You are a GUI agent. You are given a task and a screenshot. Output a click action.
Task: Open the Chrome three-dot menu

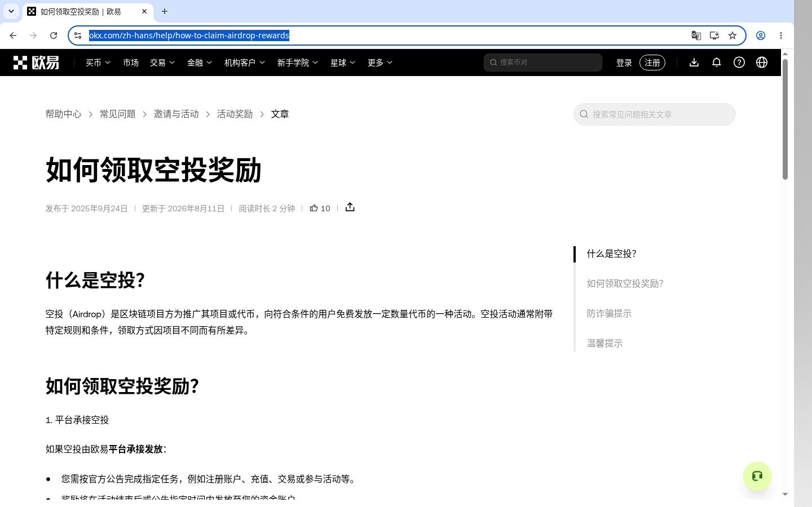tap(781, 35)
